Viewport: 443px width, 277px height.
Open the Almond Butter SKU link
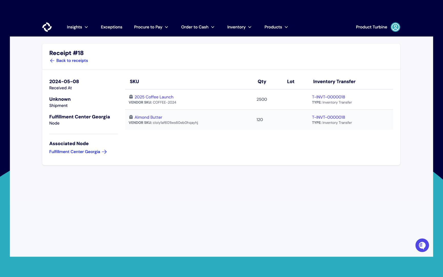pyautogui.click(x=148, y=117)
